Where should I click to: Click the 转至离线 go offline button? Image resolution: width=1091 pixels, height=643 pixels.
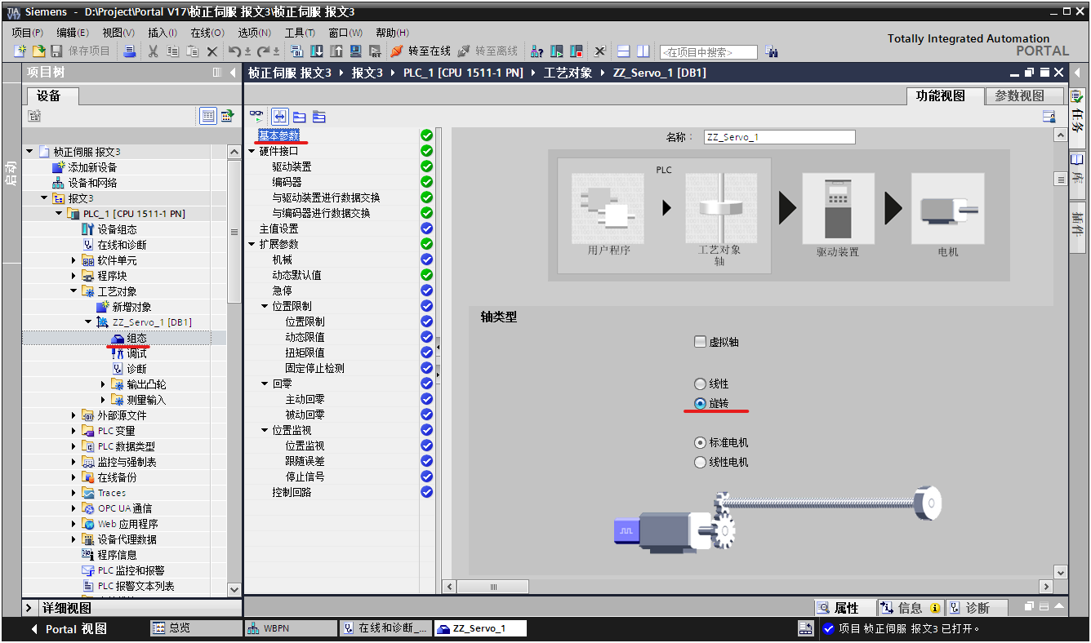[488, 51]
